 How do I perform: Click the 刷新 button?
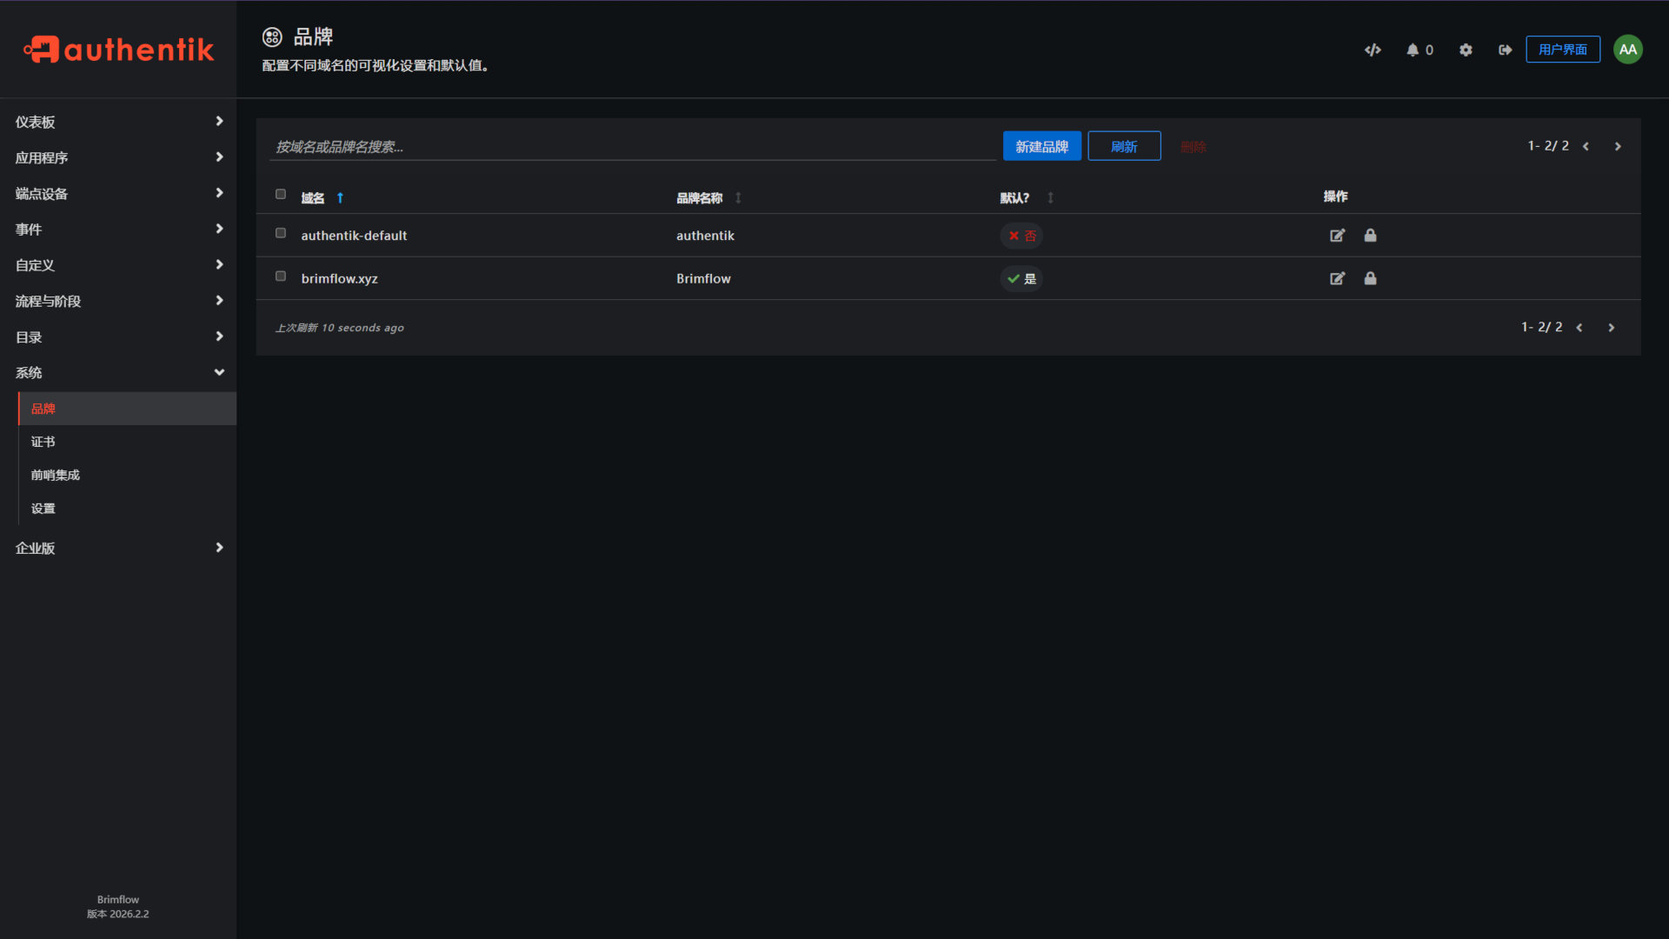1123,146
